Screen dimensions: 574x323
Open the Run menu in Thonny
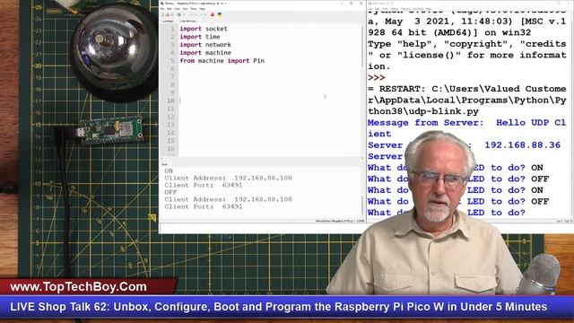pyautogui.click(x=186, y=9)
